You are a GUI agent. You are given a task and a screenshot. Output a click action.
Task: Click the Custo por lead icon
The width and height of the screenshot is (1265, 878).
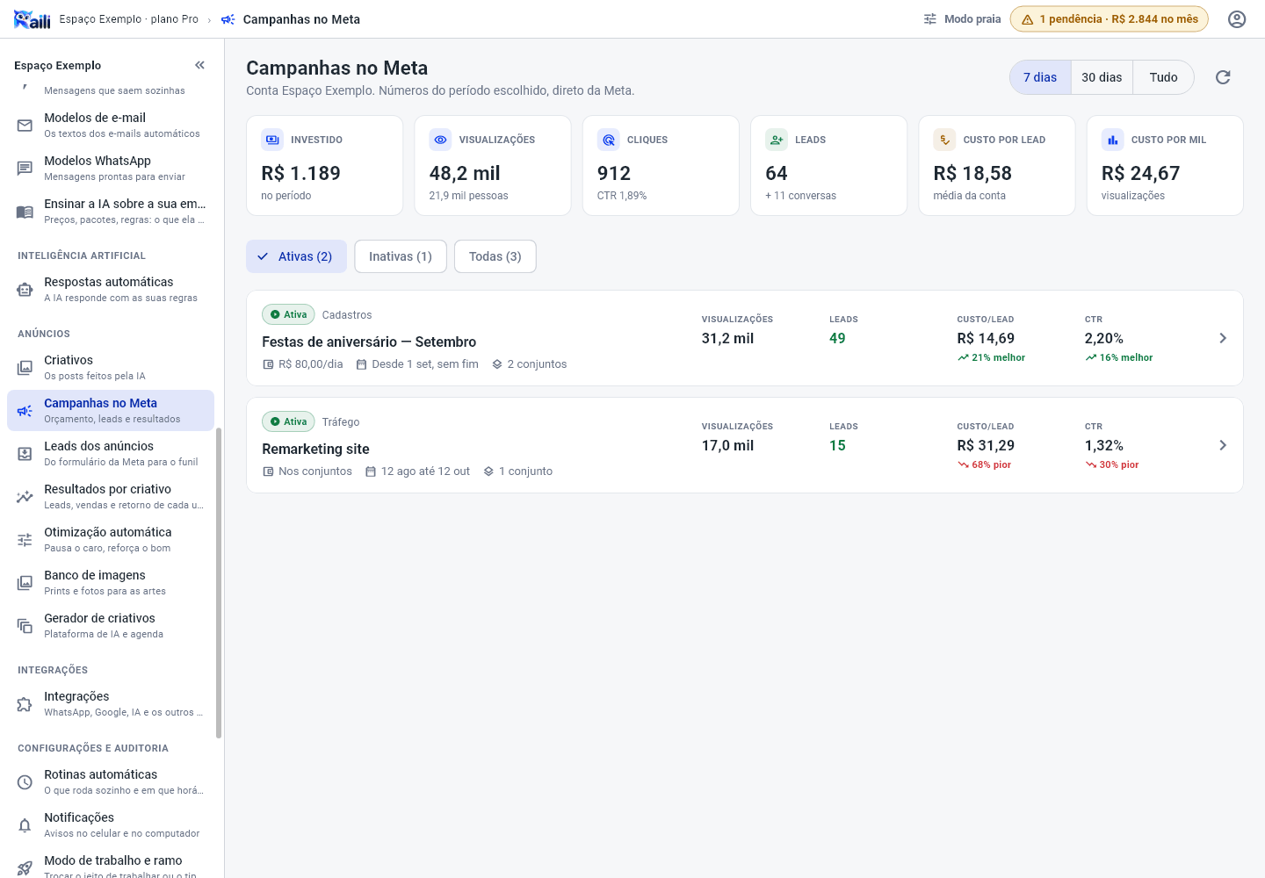point(944,140)
